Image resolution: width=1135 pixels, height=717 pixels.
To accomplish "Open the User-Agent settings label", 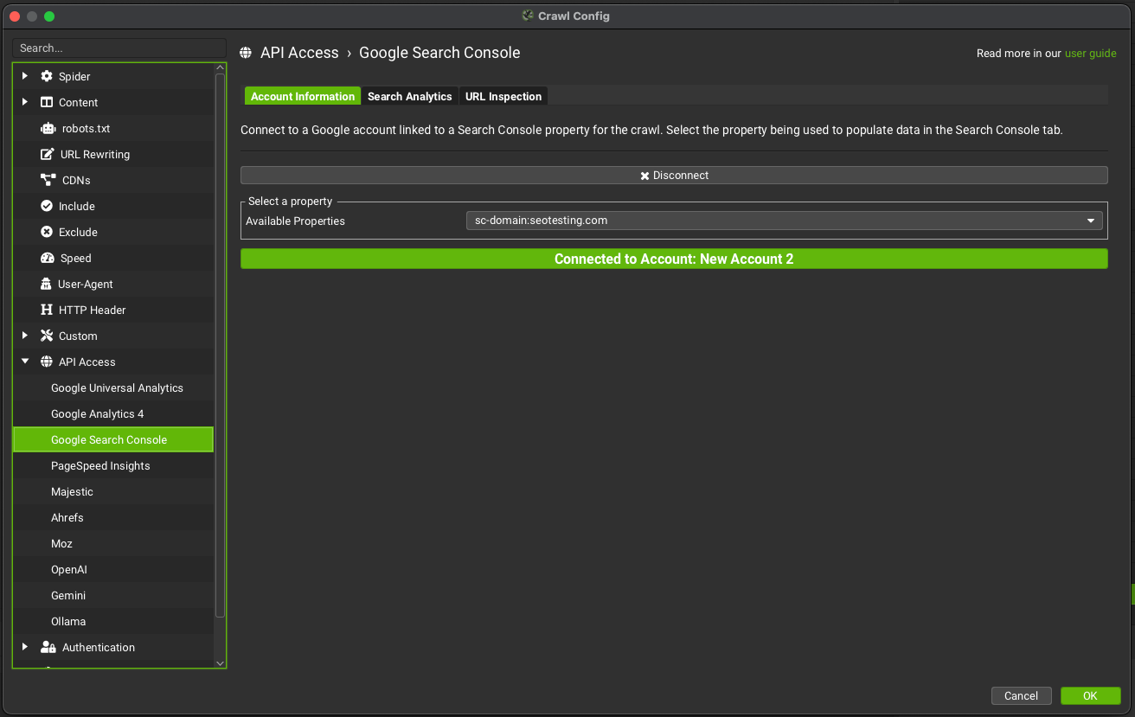I will 86,284.
